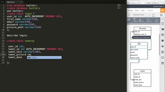Select email field in login table
Image resolution: width=165 pixels, height=92 pixels.
139,52
